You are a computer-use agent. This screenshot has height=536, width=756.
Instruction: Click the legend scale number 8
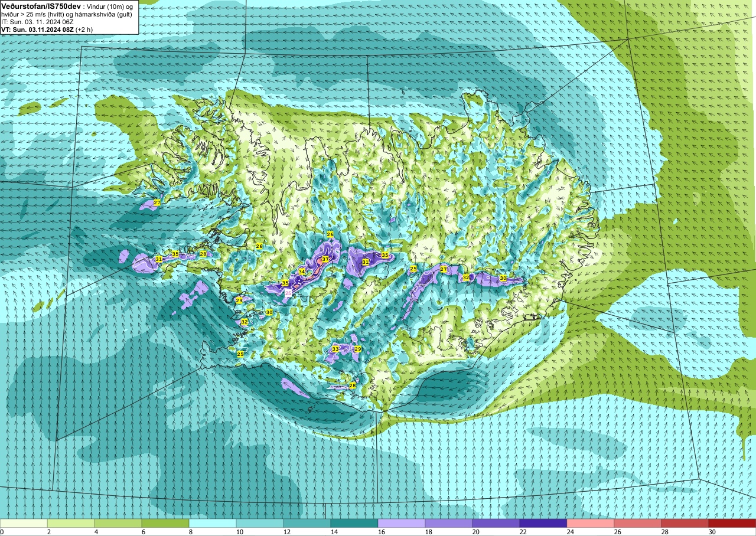(191, 532)
